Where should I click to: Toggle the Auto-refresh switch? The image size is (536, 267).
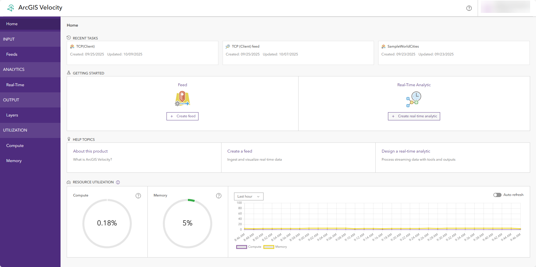497,195
